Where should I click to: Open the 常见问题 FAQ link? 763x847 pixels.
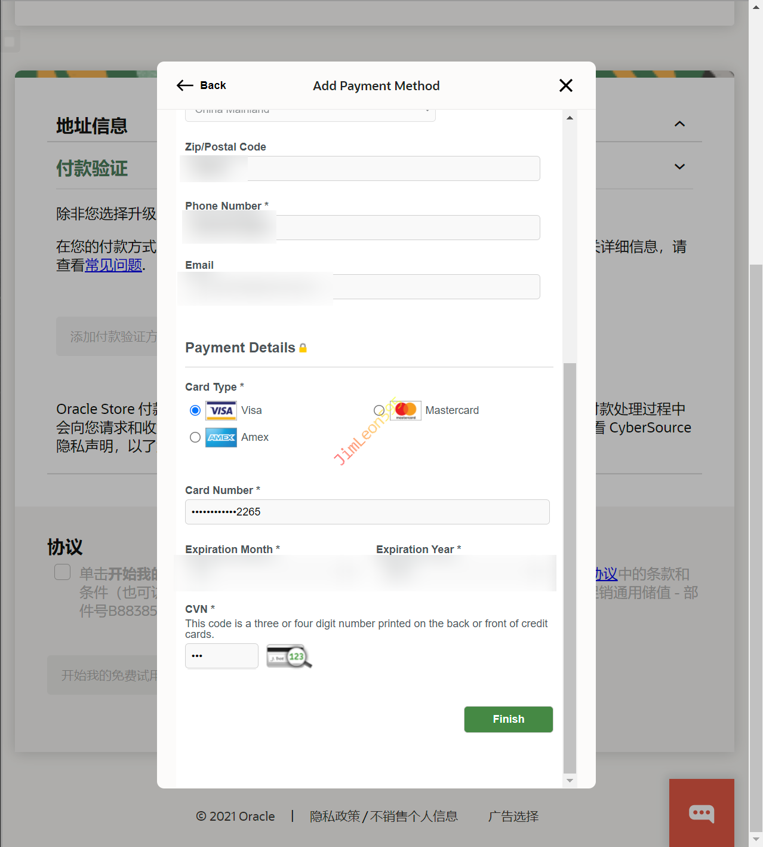click(x=113, y=265)
